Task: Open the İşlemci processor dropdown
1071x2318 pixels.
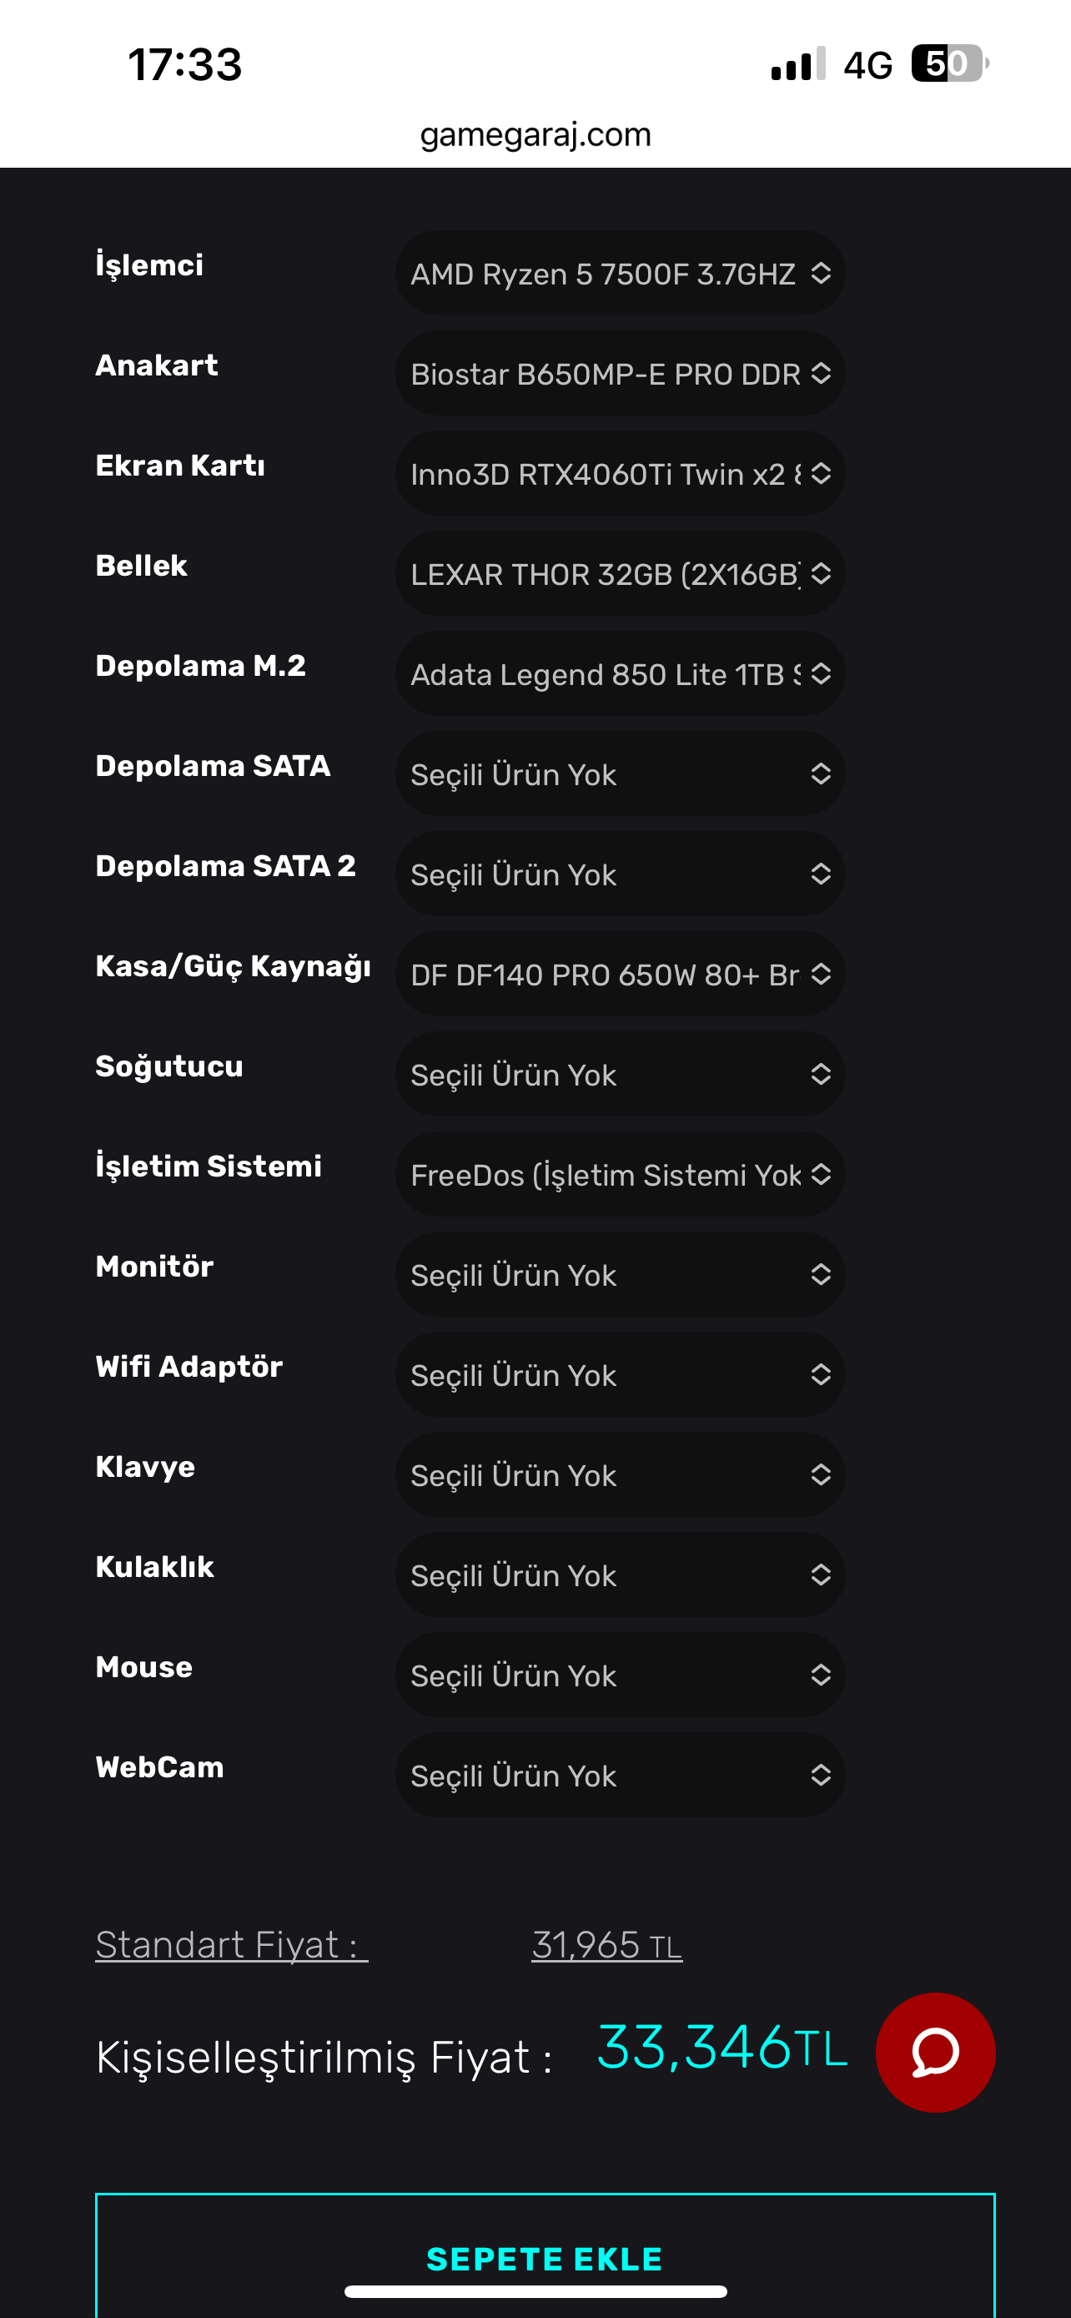Action: pos(620,274)
